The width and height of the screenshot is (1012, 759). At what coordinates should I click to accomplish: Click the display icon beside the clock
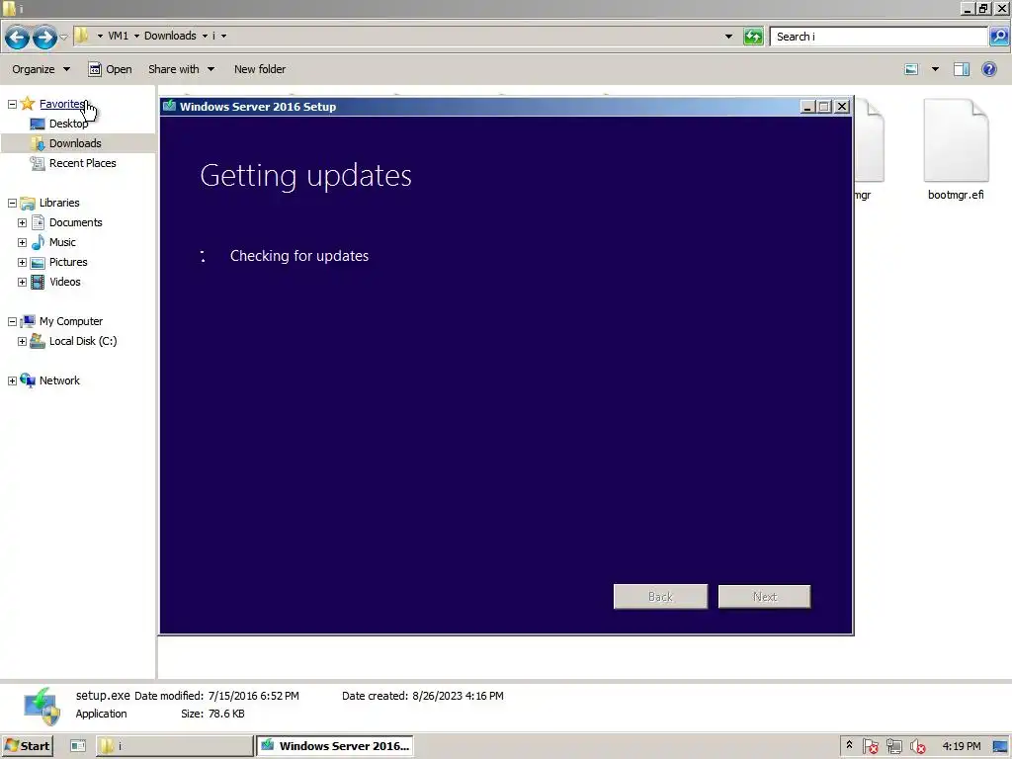coord(1000,746)
